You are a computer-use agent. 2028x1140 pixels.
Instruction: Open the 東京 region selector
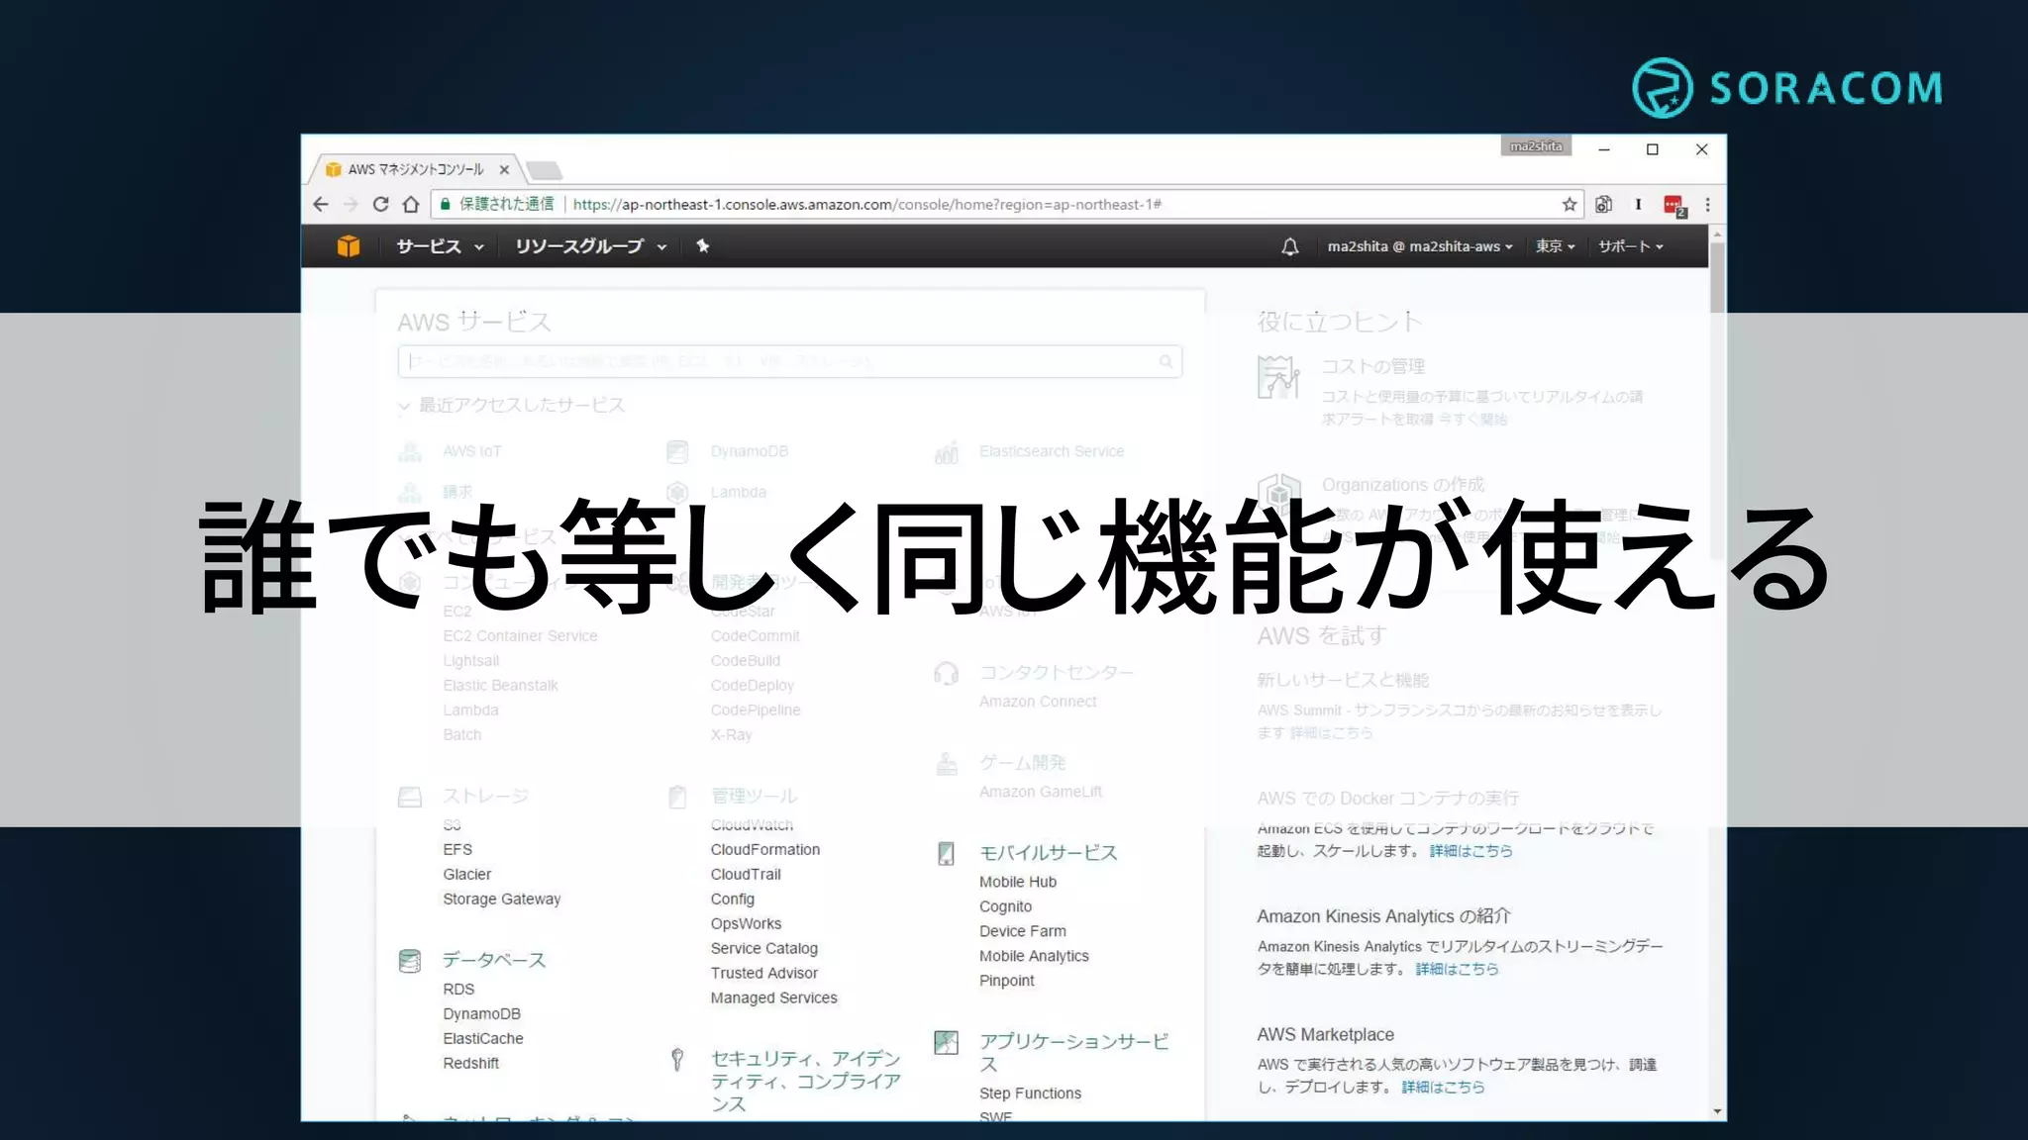pyautogui.click(x=1556, y=246)
